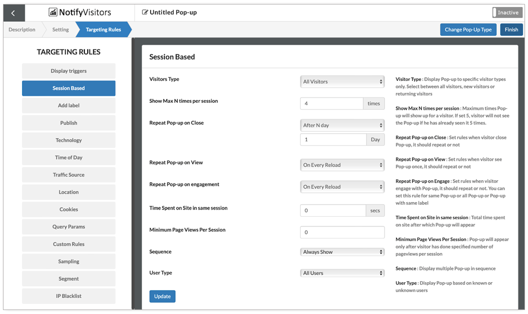Screen dimensions: 528x314
Task: Click the Untitled Pop-up title text
Action: pyautogui.click(x=173, y=12)
